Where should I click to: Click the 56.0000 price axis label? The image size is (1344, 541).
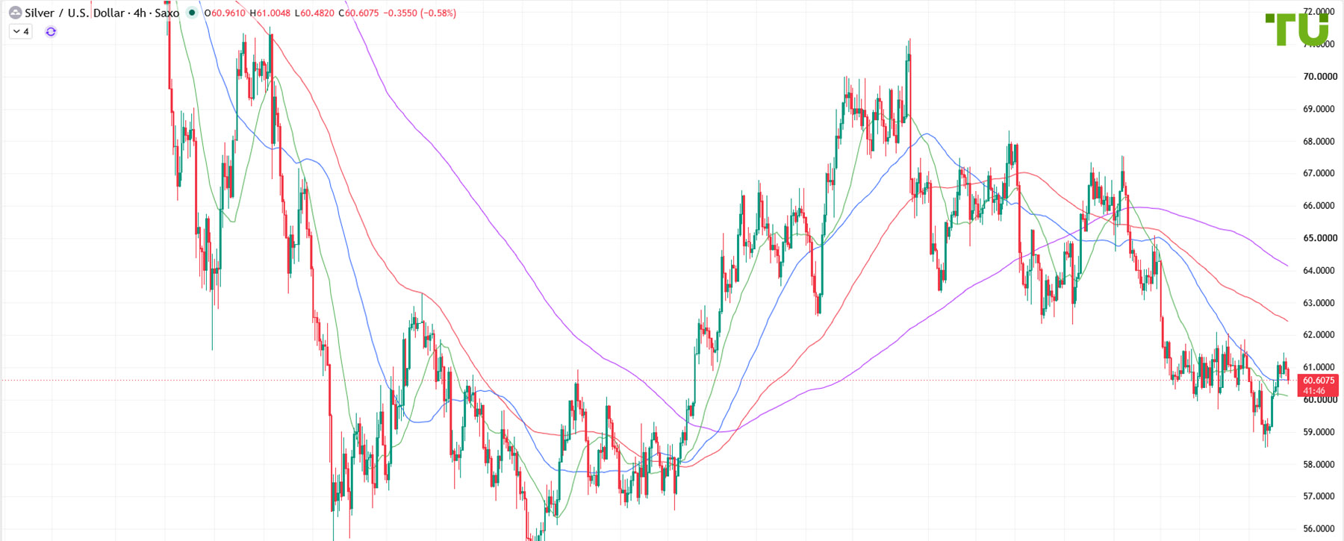coord(1320,529)
